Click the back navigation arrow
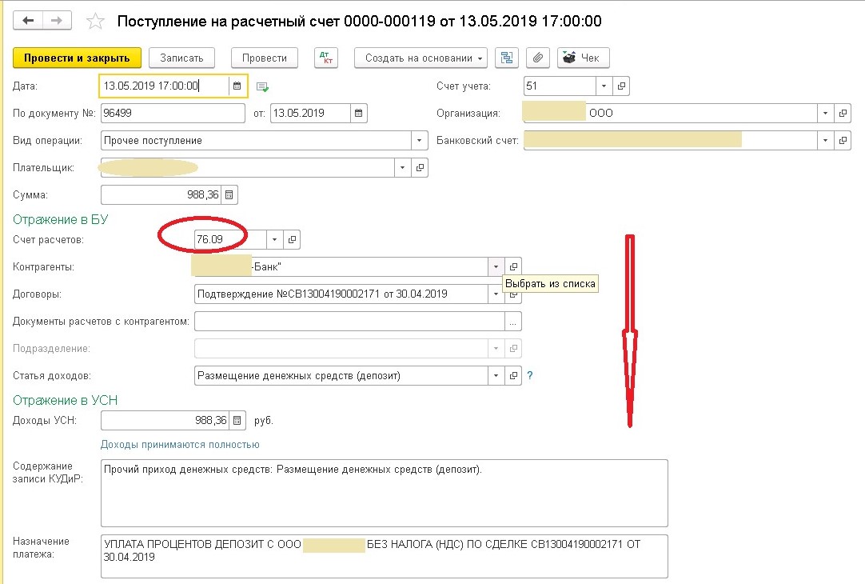 pos(28,21)
